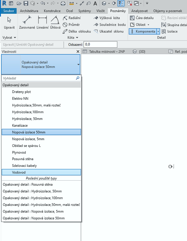Open the Tabulka místností – 2NP view tab
Image resolution: width=187 pixels, height=241 pixels.
pyautogui.click(x=104, y=52)
